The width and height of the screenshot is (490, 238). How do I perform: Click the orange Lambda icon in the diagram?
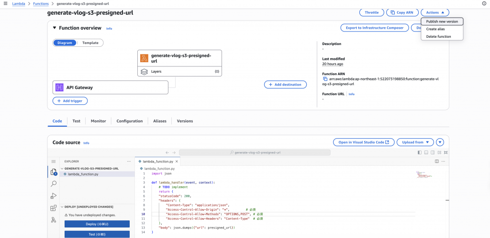144,58
